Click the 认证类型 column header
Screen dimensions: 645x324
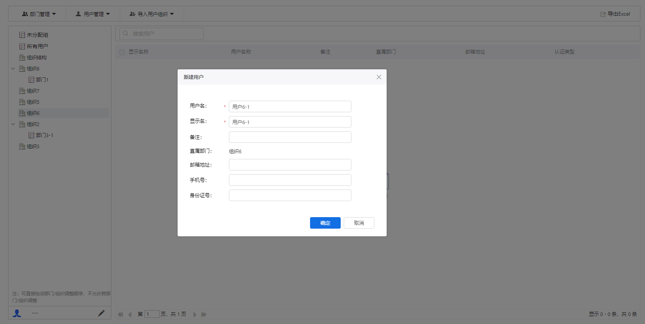[565, 52]
